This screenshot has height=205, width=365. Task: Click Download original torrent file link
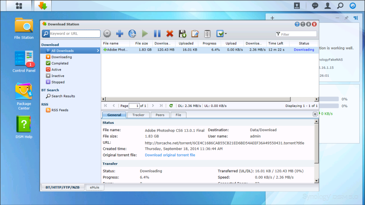click(x=170, y=155)
